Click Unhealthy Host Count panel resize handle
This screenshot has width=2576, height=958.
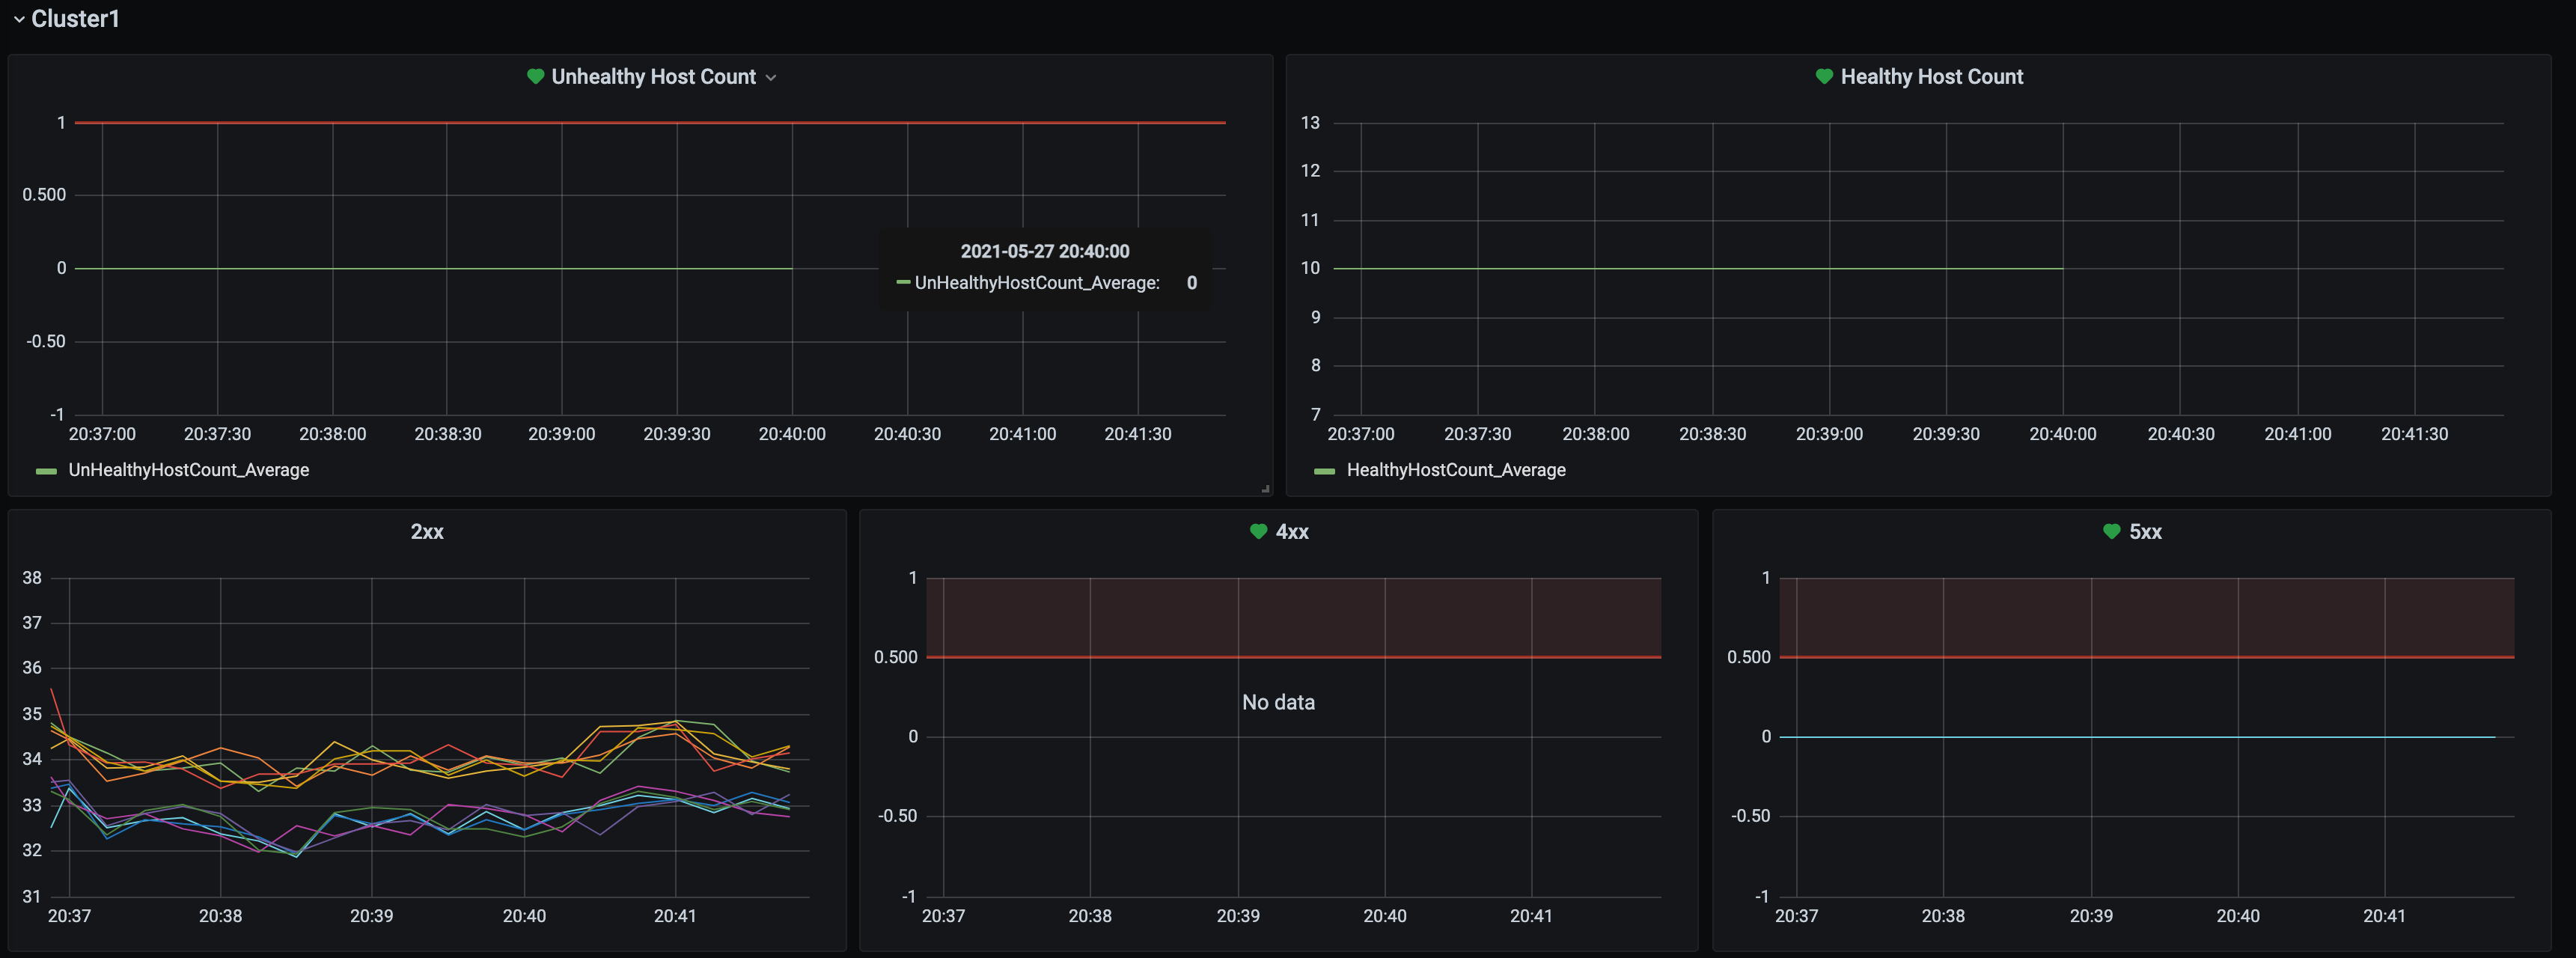1265,489
